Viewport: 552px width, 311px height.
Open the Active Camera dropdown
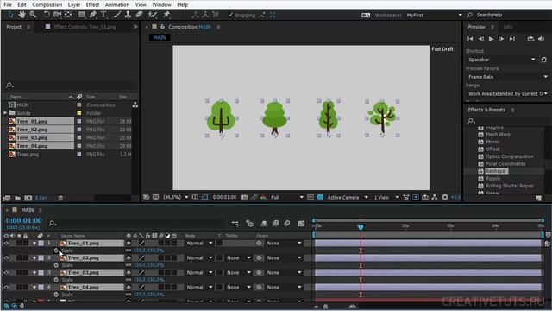coord(348,197)
